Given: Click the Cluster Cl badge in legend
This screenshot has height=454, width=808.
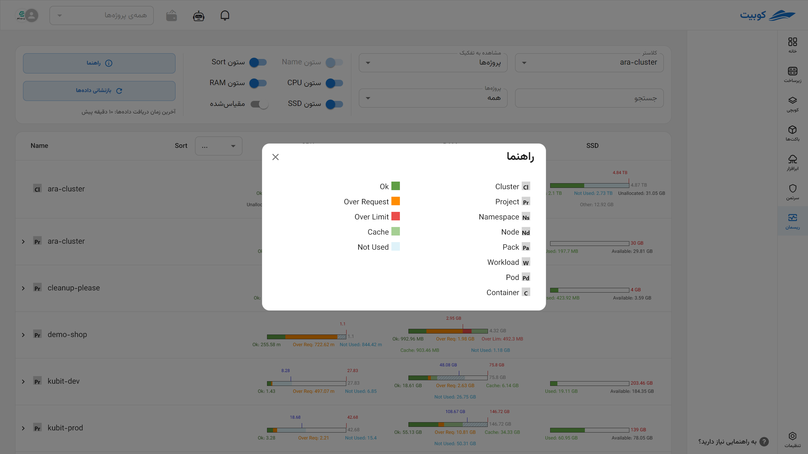Looking at the screenshot, I should click(x=526, y=186).
